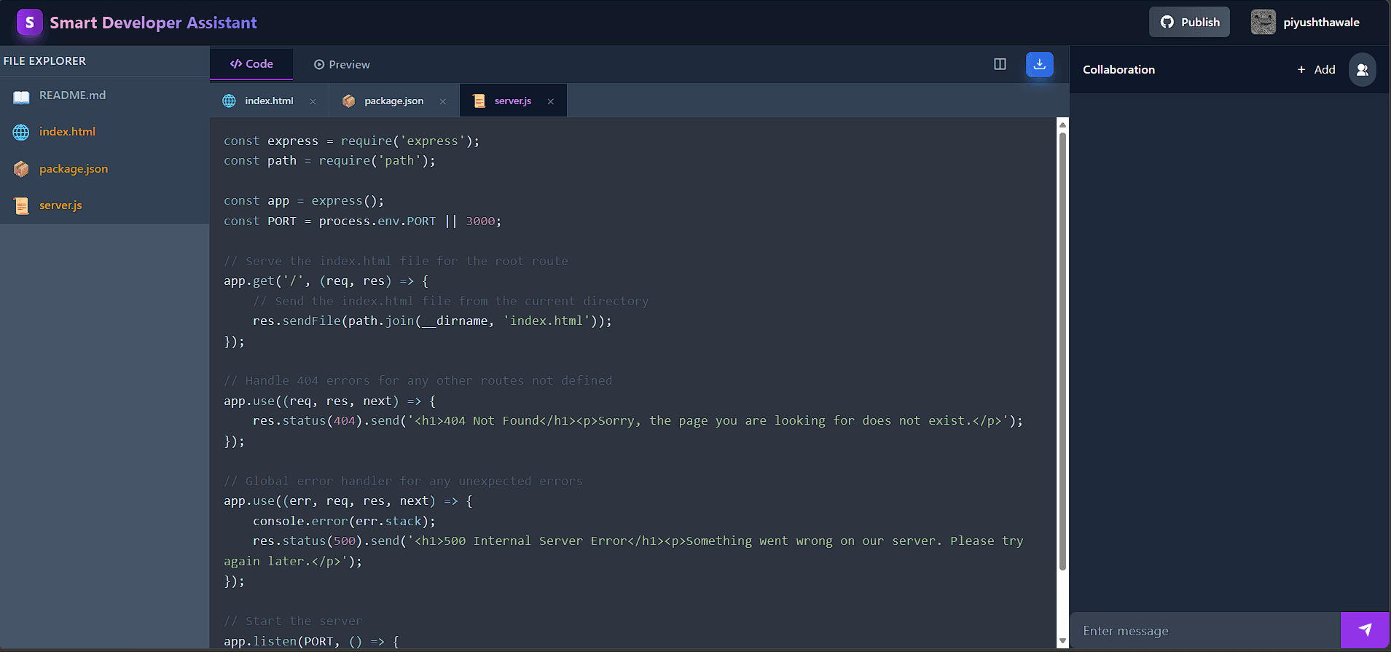Click the res.sendFile code line
Viewport: 1391px width, 652px height.
click(432, 321)
